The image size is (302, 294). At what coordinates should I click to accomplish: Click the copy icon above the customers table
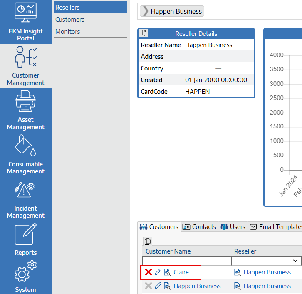coord(148,241)
